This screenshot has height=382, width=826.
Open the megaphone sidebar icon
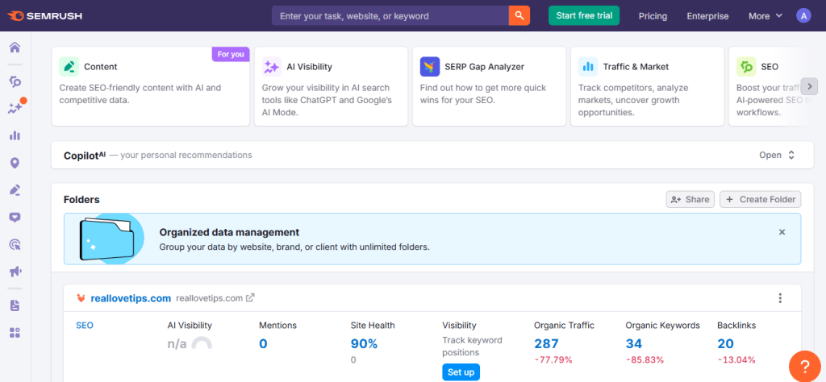(x=15, y=272)
